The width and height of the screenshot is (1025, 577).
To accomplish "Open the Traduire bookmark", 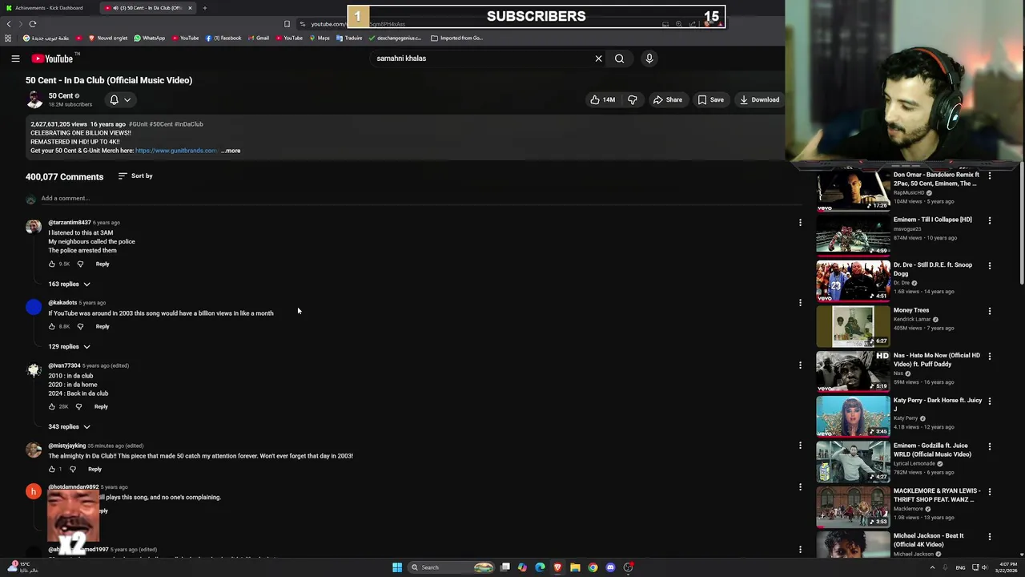I will click(x=349, y=38).
